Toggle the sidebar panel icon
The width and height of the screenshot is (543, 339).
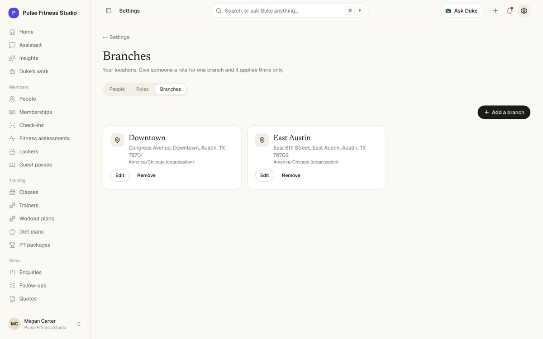(109, 11)
